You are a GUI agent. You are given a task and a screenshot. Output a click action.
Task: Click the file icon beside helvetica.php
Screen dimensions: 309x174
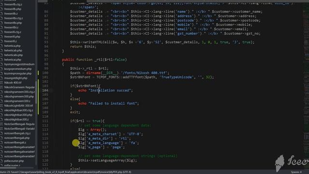pos(1,46)
